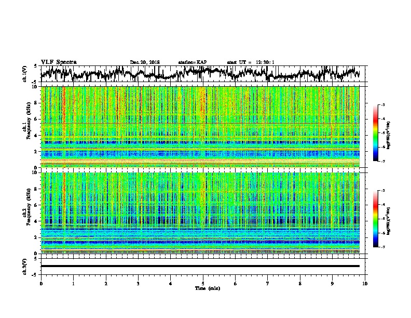The height and width of the screenshot is (318, 411).
Task: Click time axis tick label "7"
Action: (268, 283)
